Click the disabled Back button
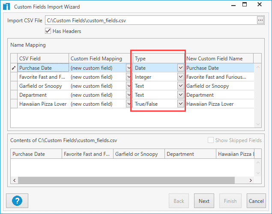The width and height of the screenshot is (272, 214). [179, 201]
